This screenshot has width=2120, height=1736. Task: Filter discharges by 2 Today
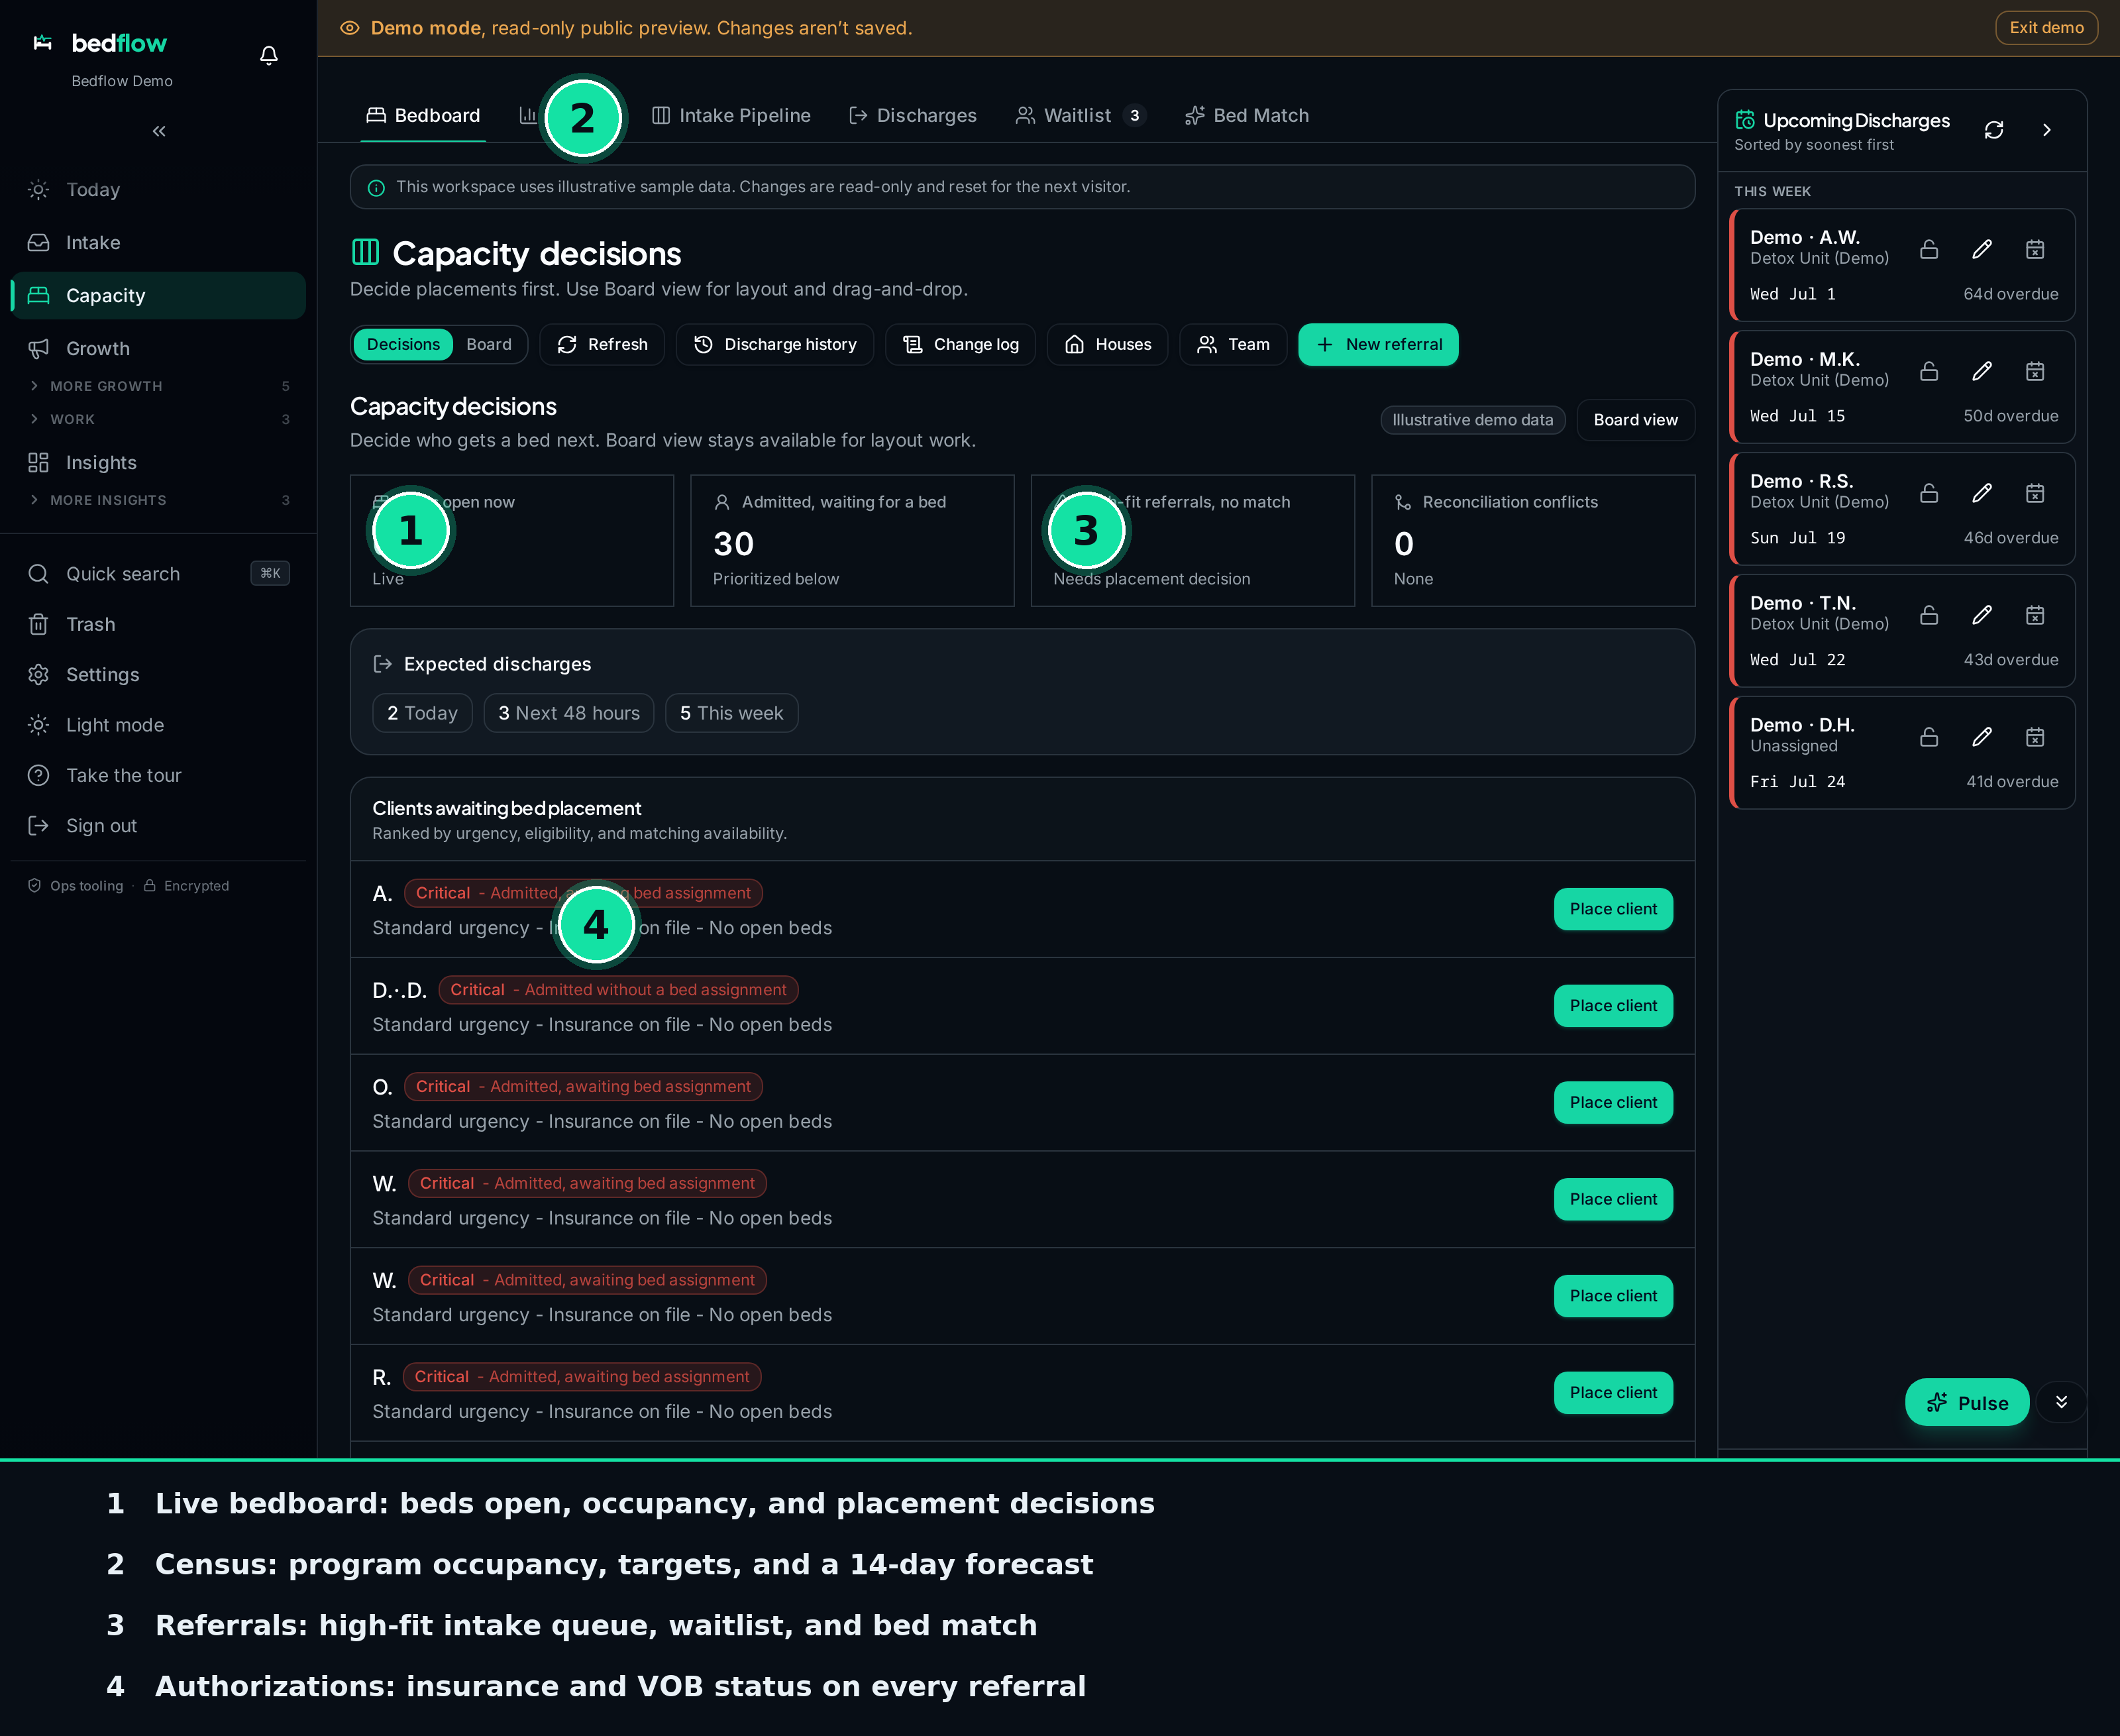422,713
